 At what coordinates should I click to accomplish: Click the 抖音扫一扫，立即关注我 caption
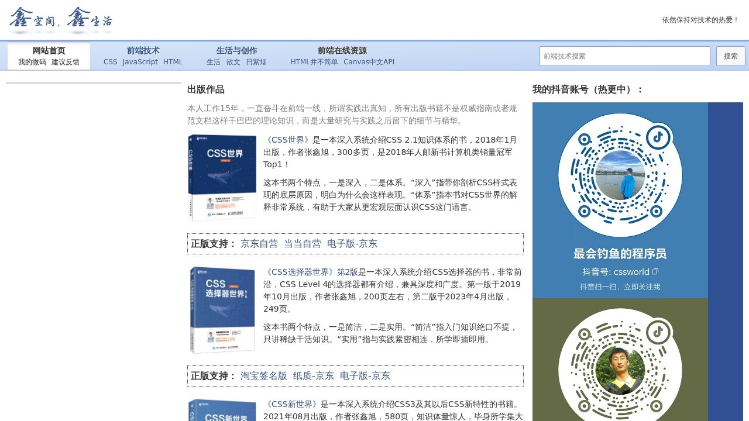[x=620, y=287]
